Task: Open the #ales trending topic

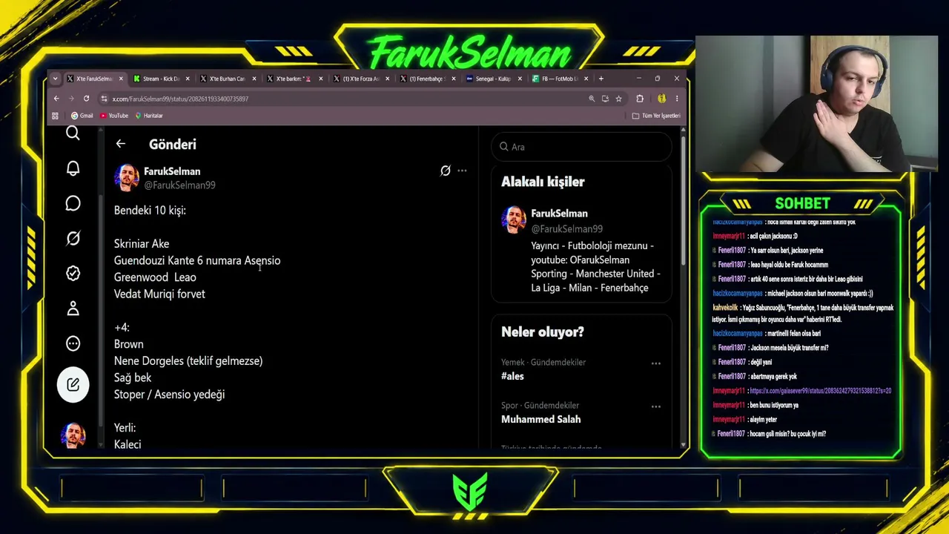Action: click(x=512, y=376)
